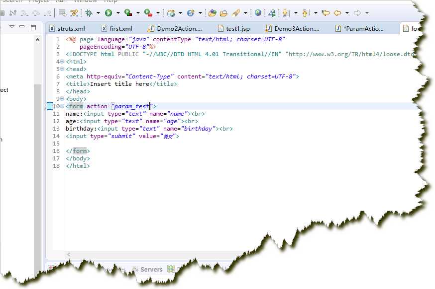Click the left panel scroll-up arrow
The image size is (435, 289).
pos(37,40)
